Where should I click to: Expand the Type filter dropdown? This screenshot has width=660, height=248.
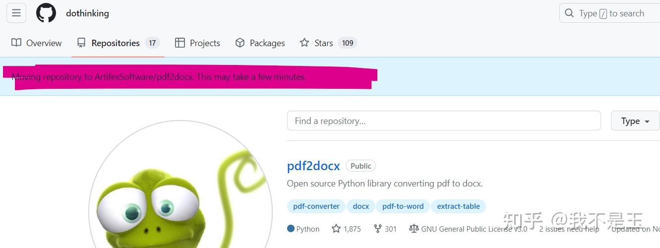[x=635, y=121]
